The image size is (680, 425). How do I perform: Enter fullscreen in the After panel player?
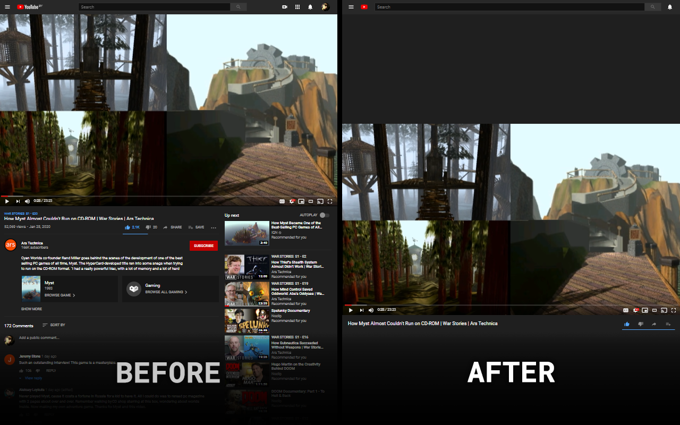click(674, 310)
